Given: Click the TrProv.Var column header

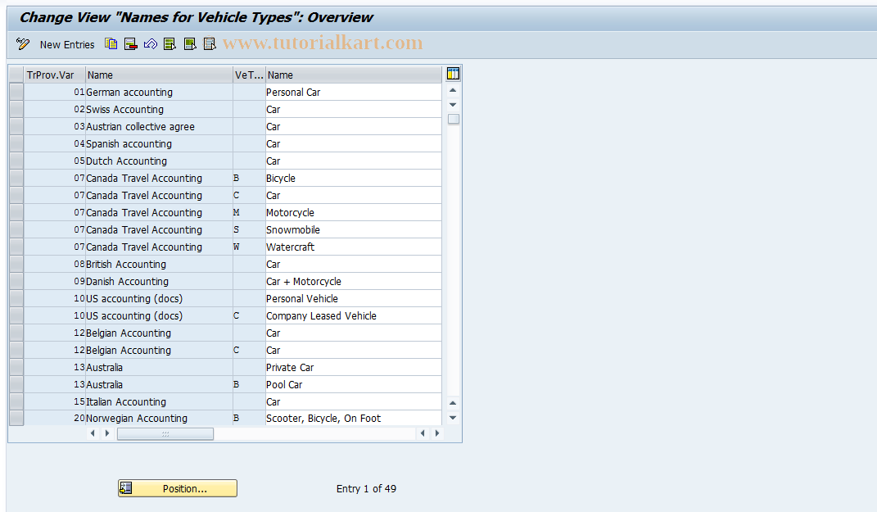Looking at the screenshot, I should pyautogui.click(x=55, y=75).
